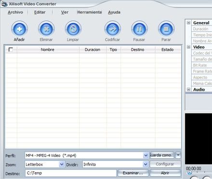Click the Configurar button
The width and height of the screenshot is (212, 179).
[x=165, y=164]
